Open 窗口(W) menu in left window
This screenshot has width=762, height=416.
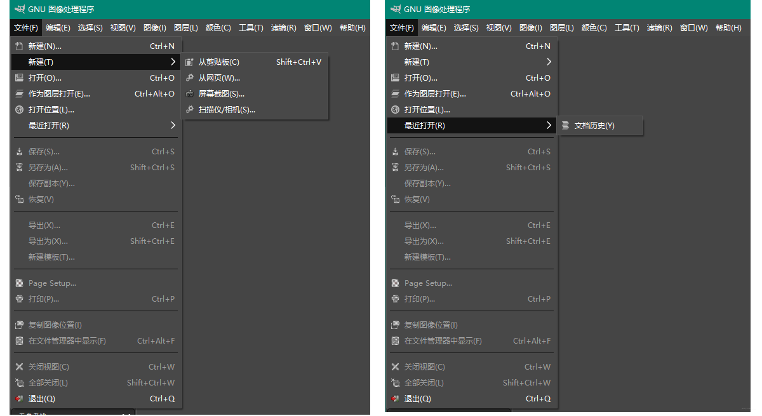[x=317, y=27]
